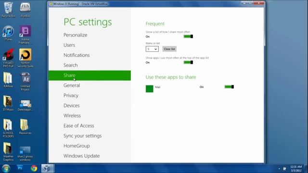The width and height of the screenshot is (308, 173).
Task: Open Photoshop from the taskbar
Action: click(20, 168)
